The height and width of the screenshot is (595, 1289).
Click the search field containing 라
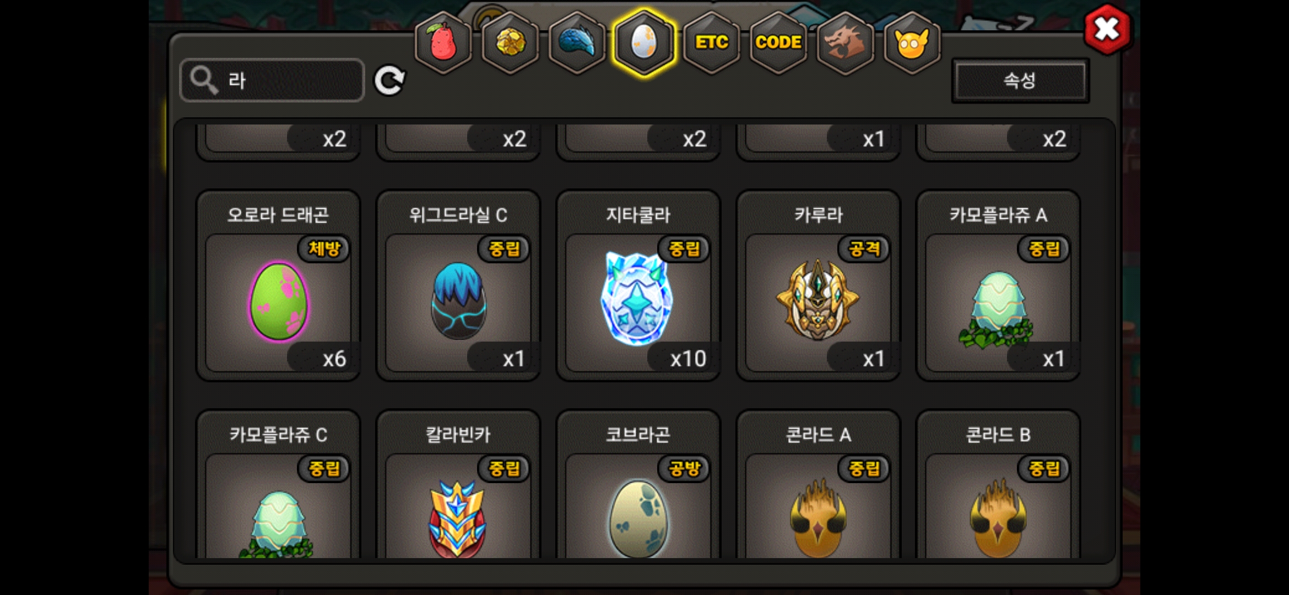pyautogui.click(x=272, y=80)
